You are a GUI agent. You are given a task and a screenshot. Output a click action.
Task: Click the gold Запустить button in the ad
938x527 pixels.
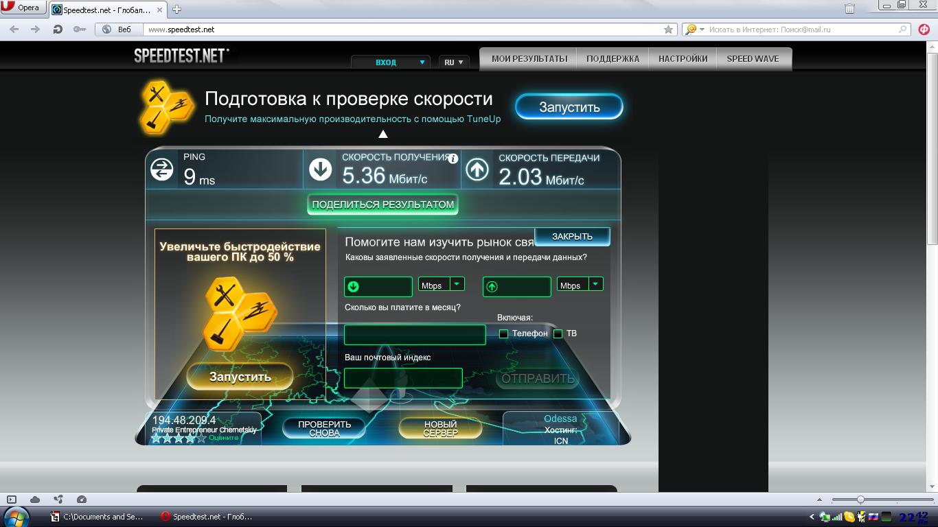tap(240, 377)
